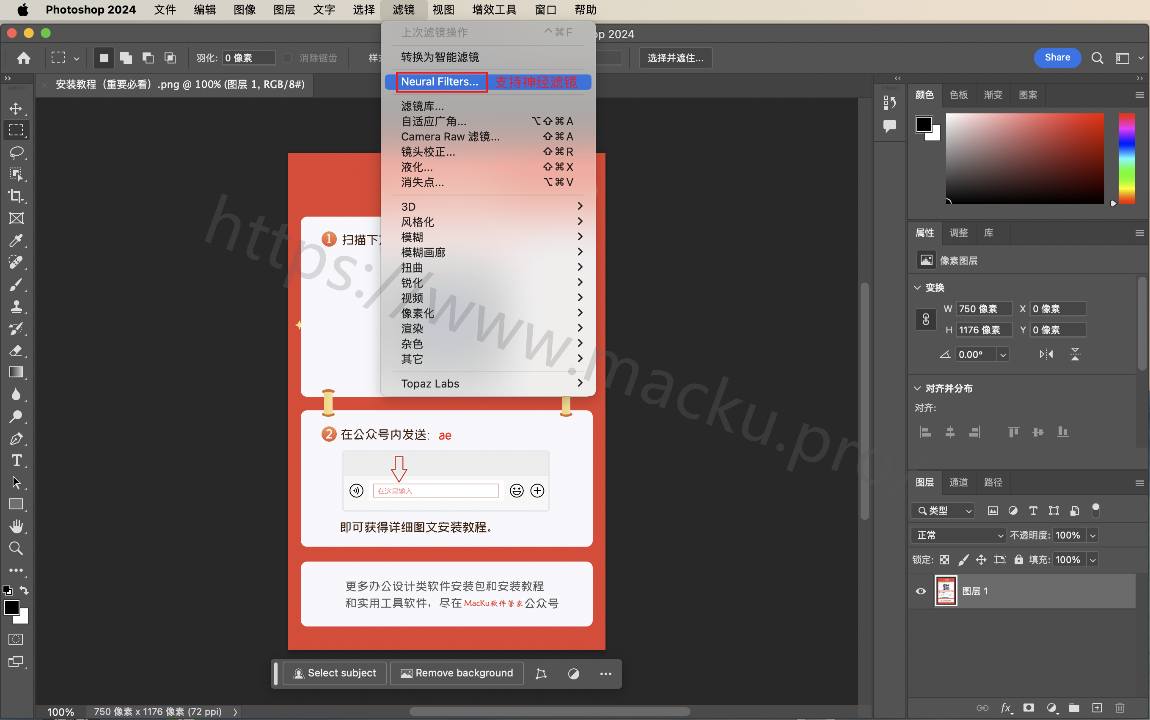This screenshot has width=1150, height=720.
Task: Collapse the 变换 section
Action: pos(917,288)
